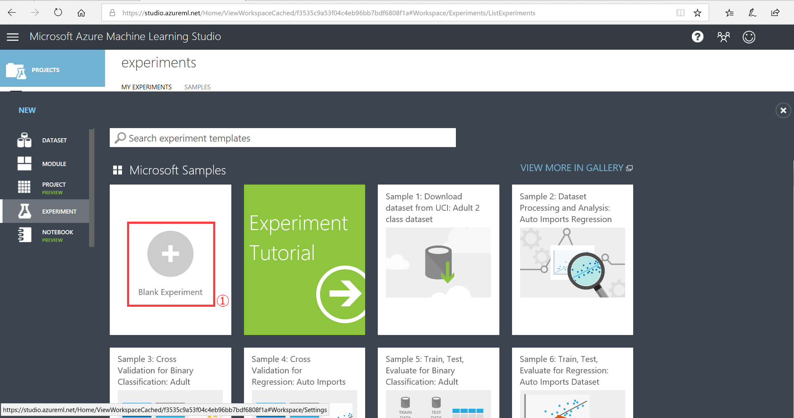
Task: Click the Sample 2 magnifier chart image
Action: pyautogui.click(x=572, y=263)
